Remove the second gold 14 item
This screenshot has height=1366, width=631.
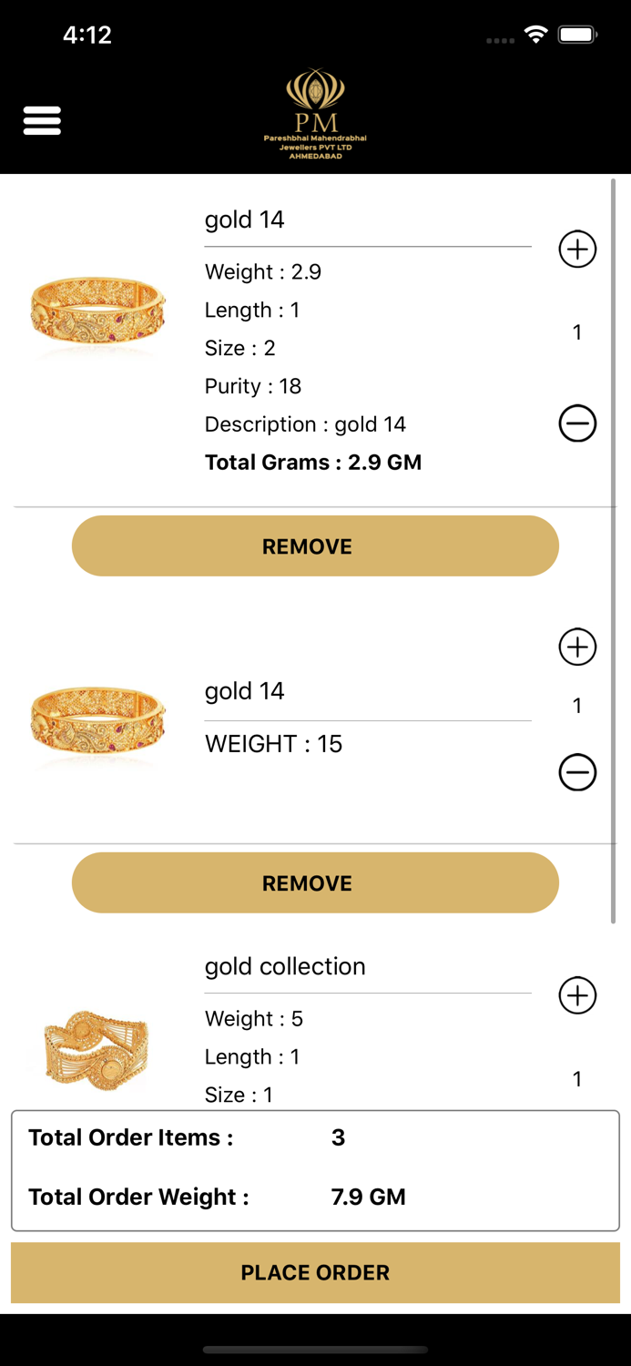pos(315,882)
